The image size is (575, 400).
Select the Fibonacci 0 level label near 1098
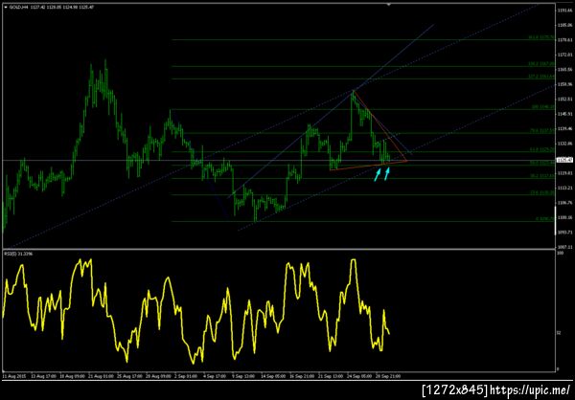click(x=543, y=219)
